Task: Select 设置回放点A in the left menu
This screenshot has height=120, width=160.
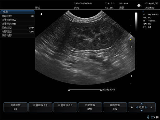Action: pos(17,20)
